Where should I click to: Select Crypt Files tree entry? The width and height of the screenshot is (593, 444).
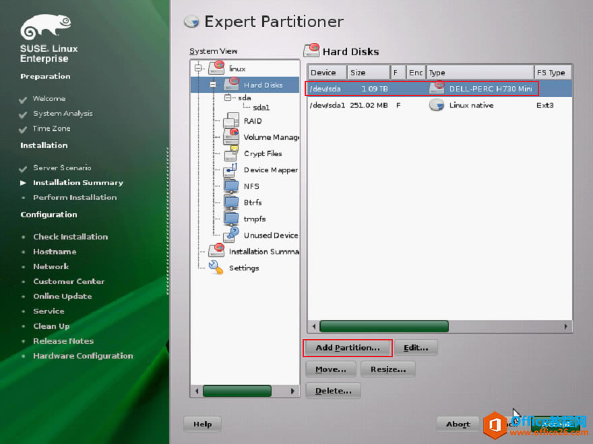(263, 153)
